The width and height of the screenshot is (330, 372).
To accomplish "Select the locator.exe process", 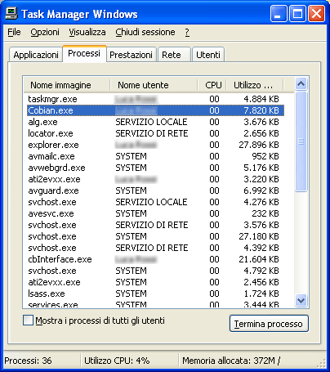I will point(155,133).
